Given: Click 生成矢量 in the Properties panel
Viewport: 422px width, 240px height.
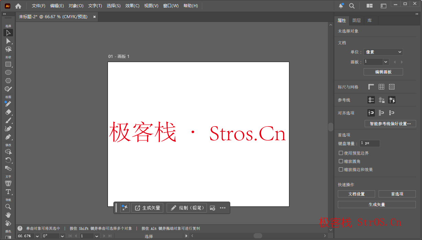Looking at the screenshot, I should click(377, 205).
